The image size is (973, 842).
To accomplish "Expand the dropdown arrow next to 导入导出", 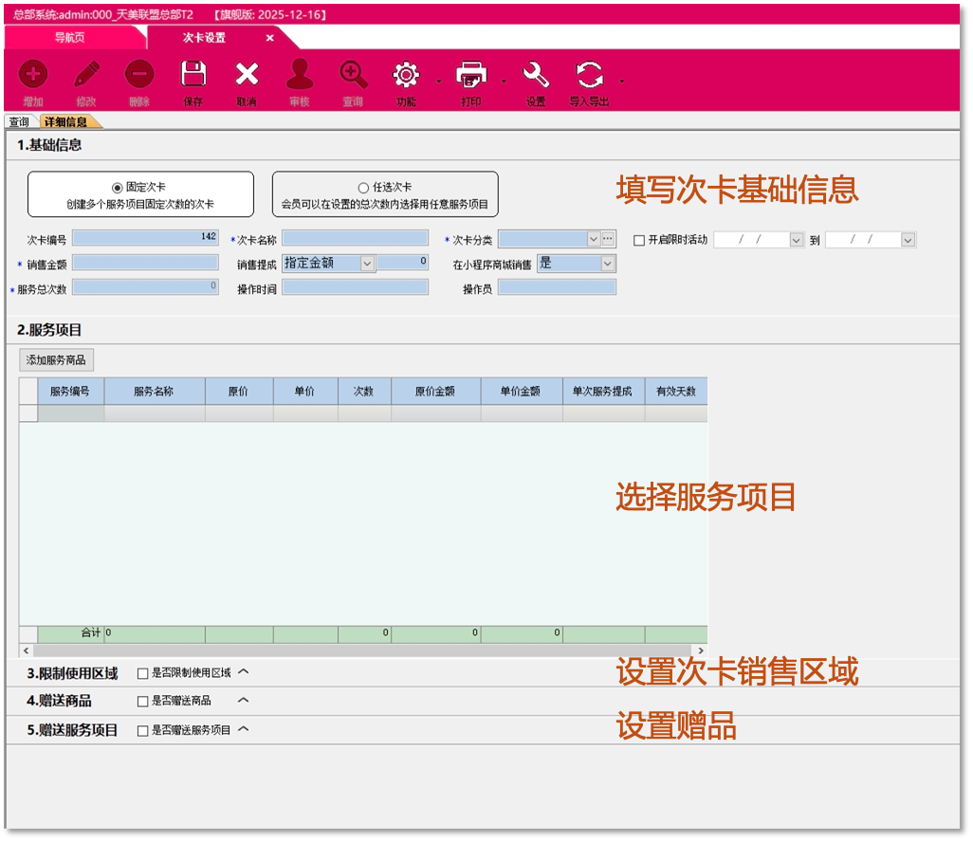I will tap(622, 82).
